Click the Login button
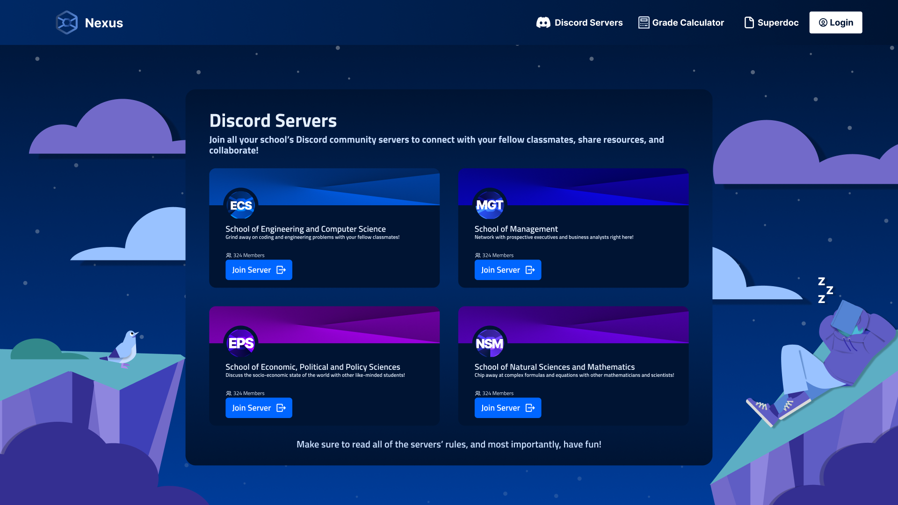 (x=836, y=22)
